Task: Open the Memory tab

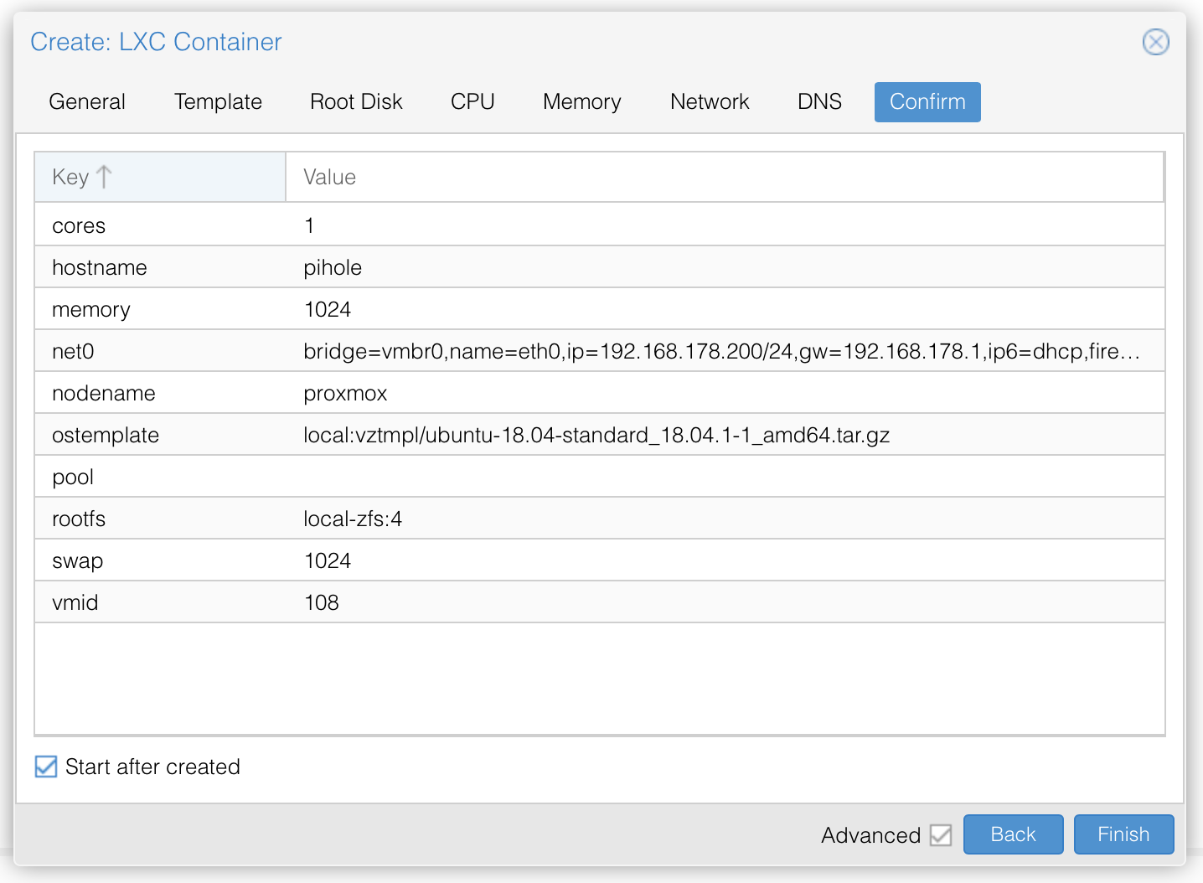Action: point(581,101)
